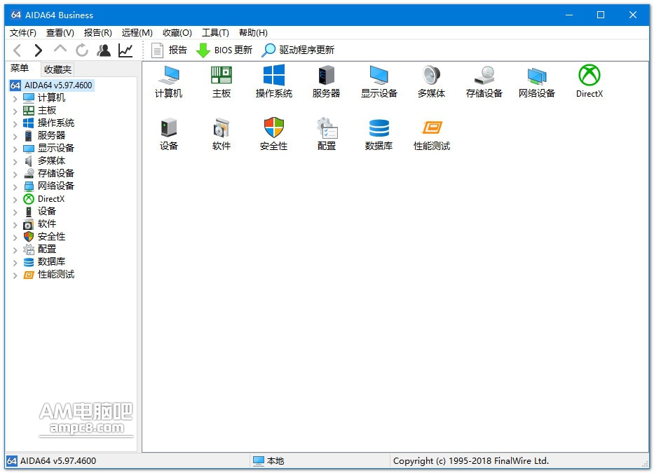Click the FinalWire copyright text in status bar
The image size is (654, 473).
tap(471, 460)
